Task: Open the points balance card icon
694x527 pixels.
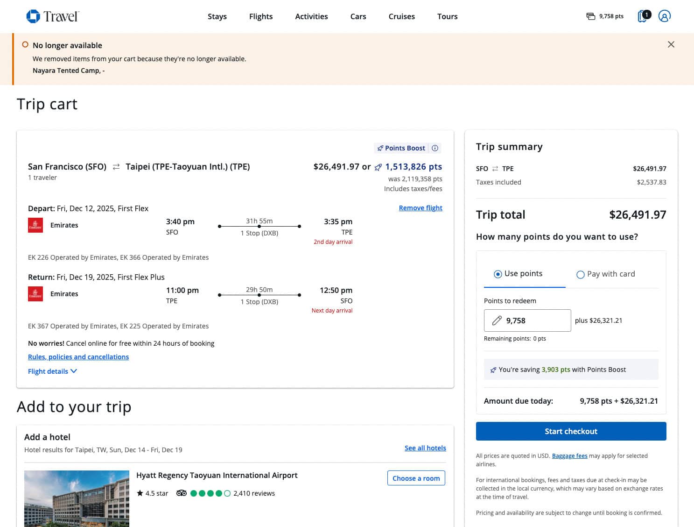Action: [591, 16]
